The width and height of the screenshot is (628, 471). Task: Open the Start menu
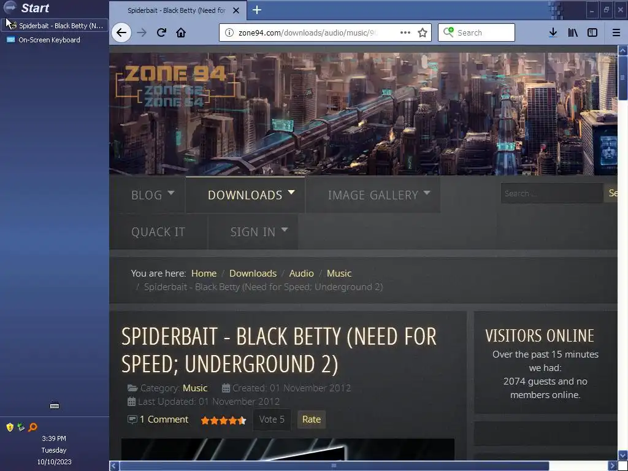tap(26, 7)
